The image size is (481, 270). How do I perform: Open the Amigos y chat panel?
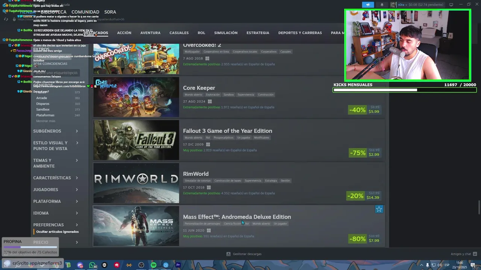click(x=461, y=254)
